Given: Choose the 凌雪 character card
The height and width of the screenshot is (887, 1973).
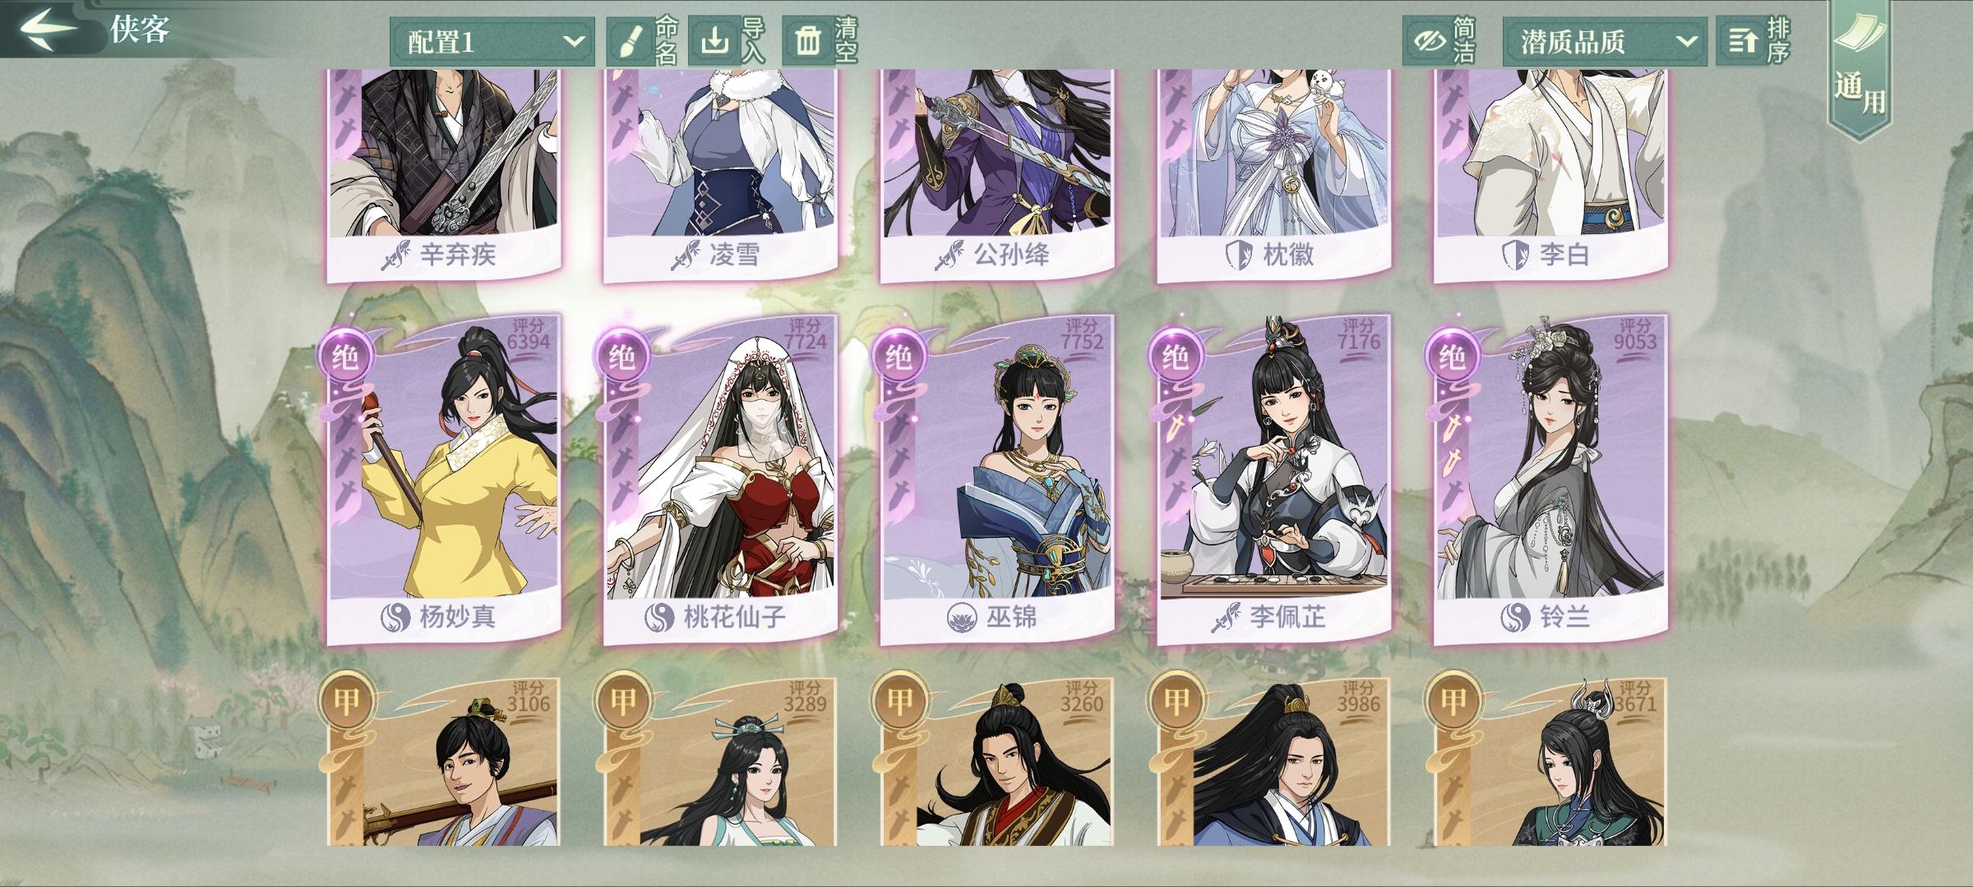Looking at the screenshot, I should tap(720, 176).
